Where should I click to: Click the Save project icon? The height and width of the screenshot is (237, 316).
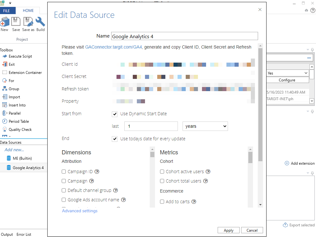click(x=16, y=22)
